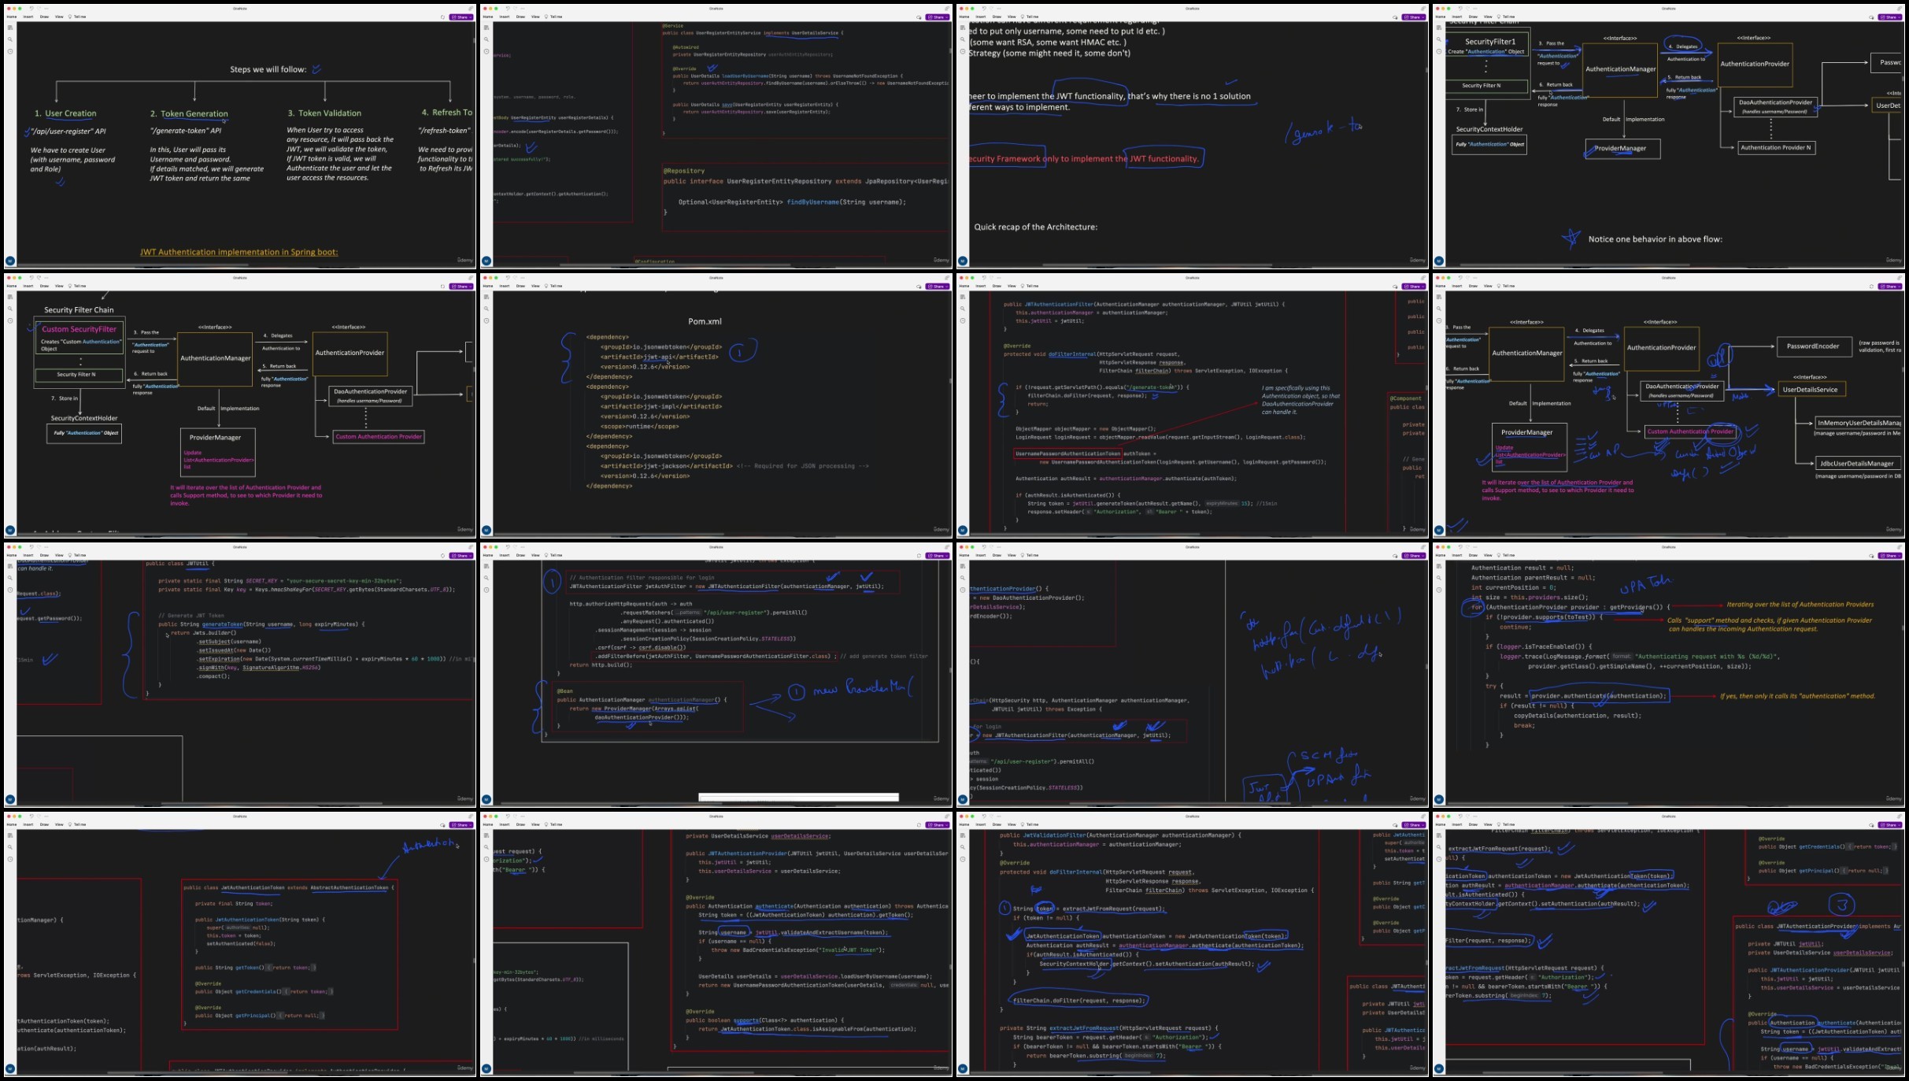Click the account avatar in the Pom.xml window
1909x1081 pixels.
tap(486, 531)
